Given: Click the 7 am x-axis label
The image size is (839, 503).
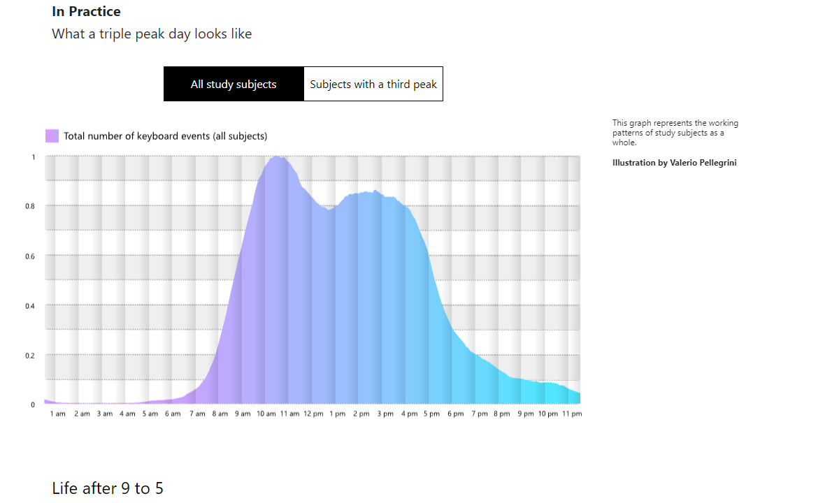Looking at the screenshot, I should (x=197, y=414).
